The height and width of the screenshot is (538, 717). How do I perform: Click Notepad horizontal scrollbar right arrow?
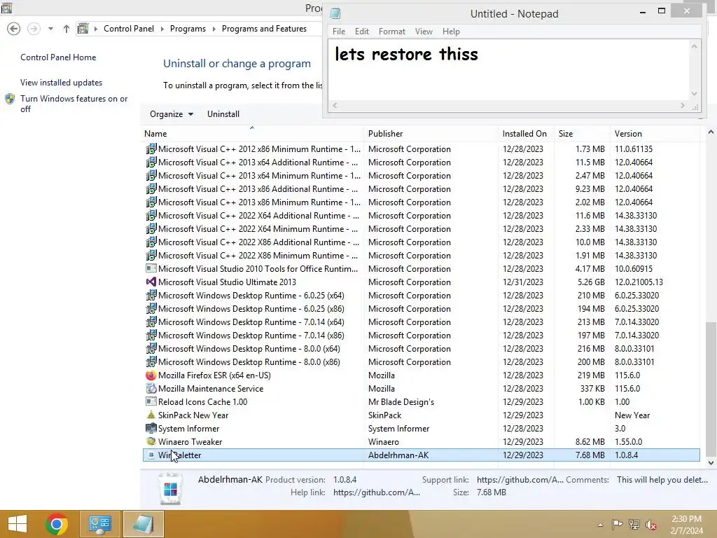(682, 105)
